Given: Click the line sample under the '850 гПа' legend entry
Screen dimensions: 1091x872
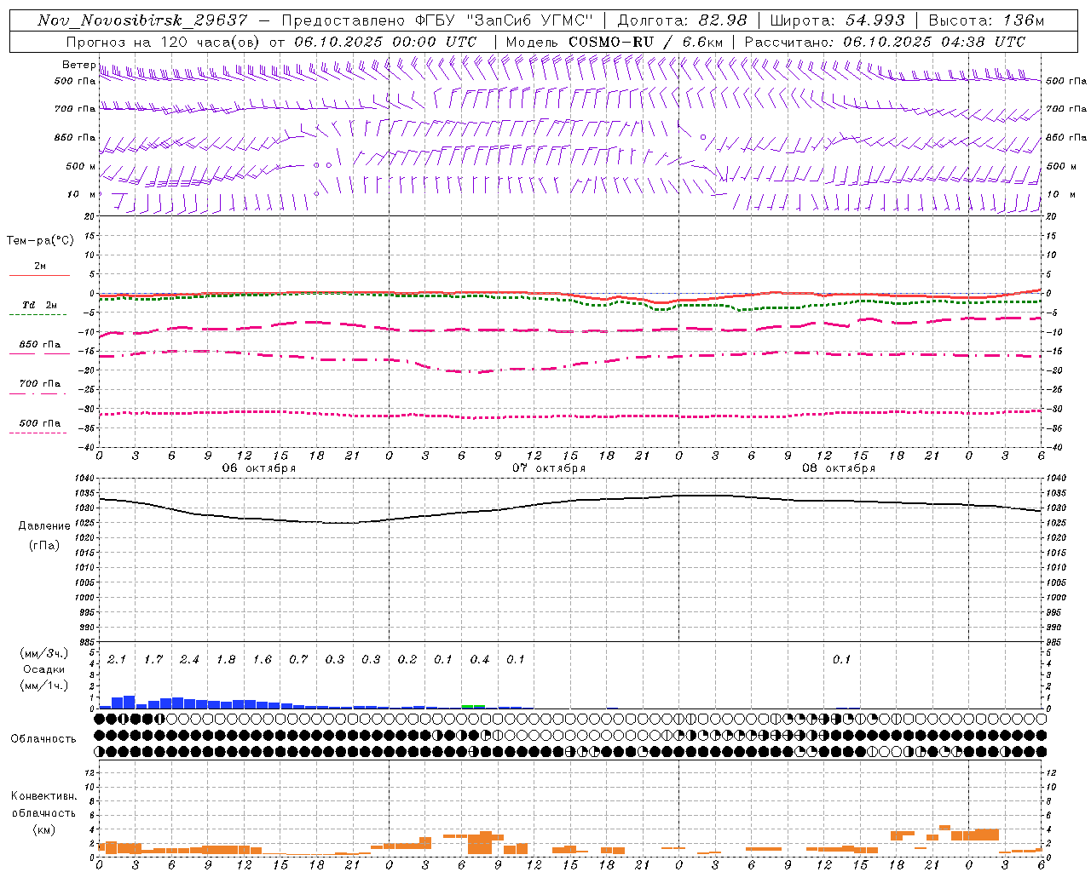Looking at the screenshot, I should click(39, 353).
